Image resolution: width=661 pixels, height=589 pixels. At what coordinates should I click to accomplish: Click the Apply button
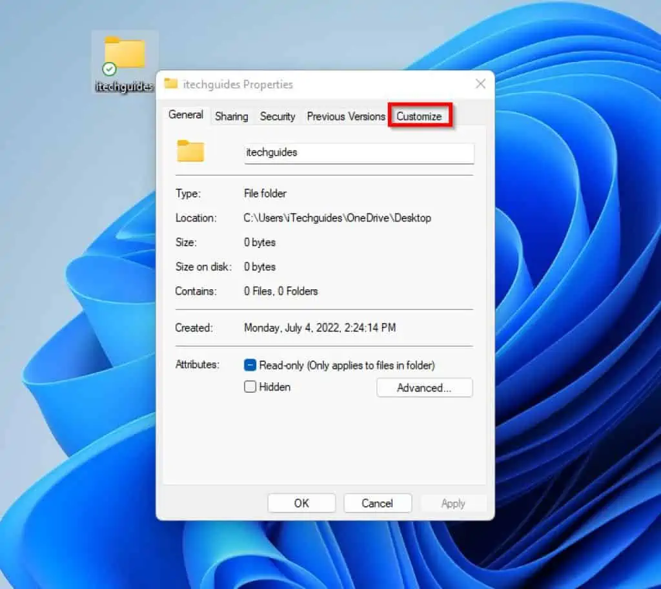coord(454,503)
